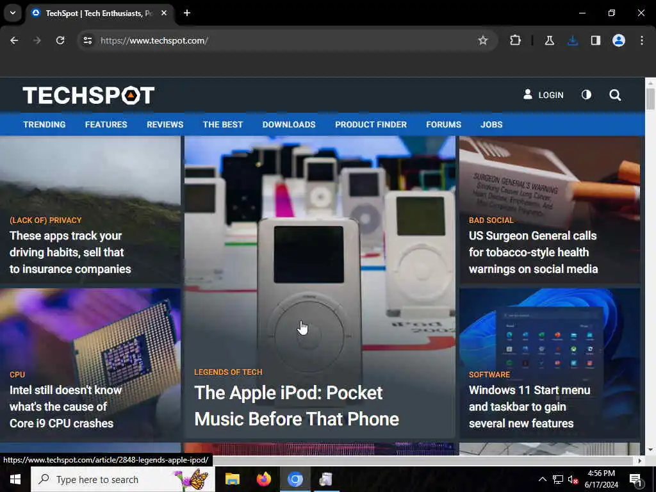Show downloads with the download icon
Screen dimensions: 656x492
coord(573,40)
